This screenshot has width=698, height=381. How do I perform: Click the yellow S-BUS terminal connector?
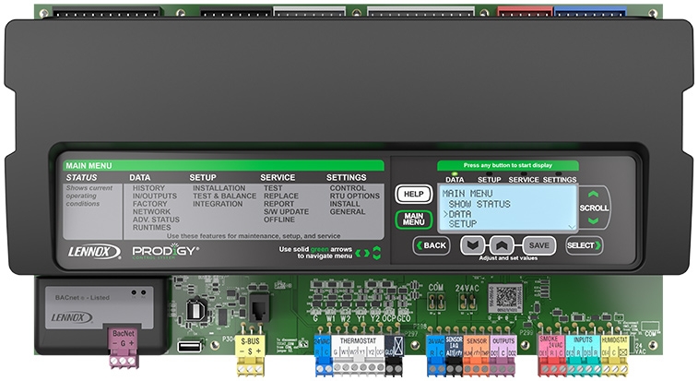click(250, 355)
